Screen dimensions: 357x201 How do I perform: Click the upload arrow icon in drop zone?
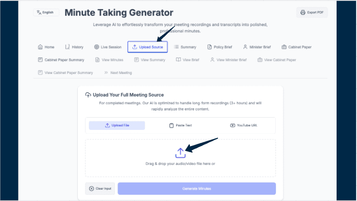[x=180, y=153]
